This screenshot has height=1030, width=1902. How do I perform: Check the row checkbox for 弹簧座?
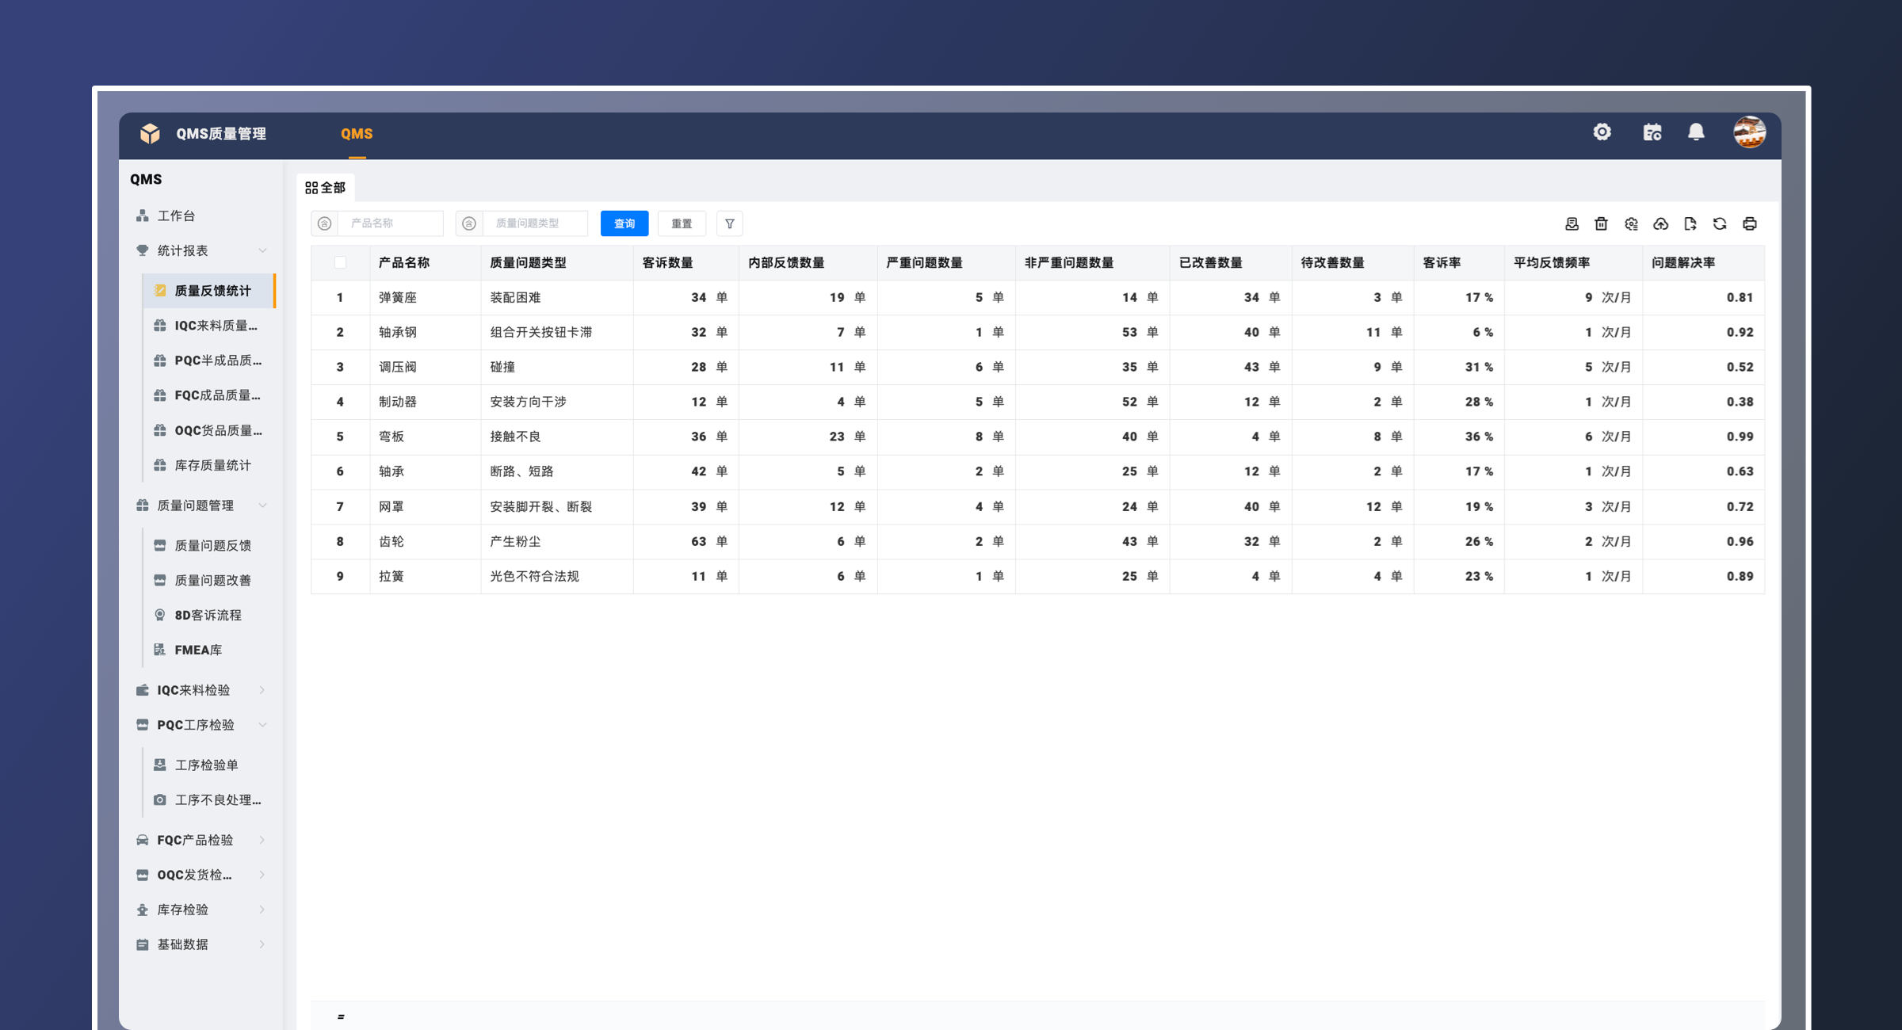(x=340, y=297)
